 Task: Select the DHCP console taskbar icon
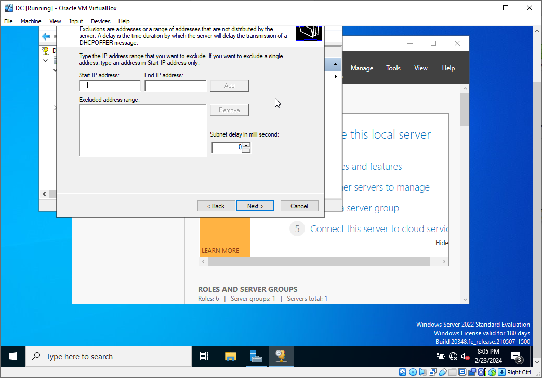coord(282,356)
